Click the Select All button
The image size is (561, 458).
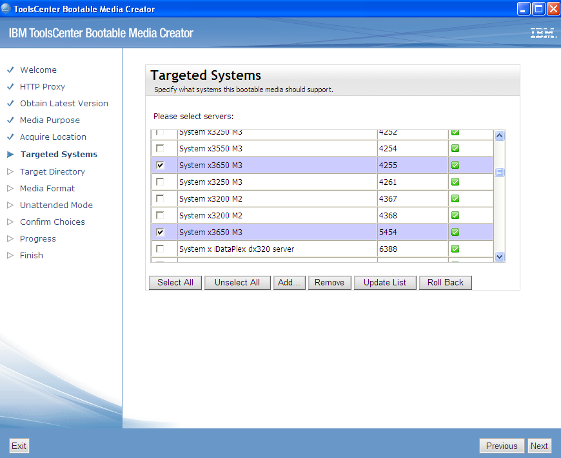(x=175, y=282)
